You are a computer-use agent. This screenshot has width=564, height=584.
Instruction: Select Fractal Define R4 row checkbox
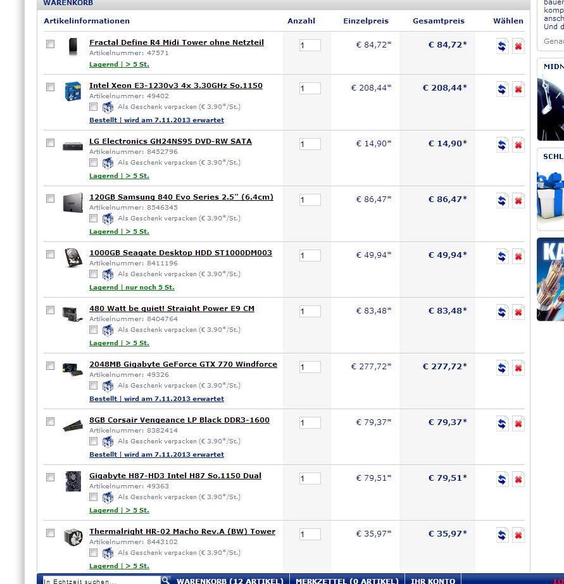[50, 44]
